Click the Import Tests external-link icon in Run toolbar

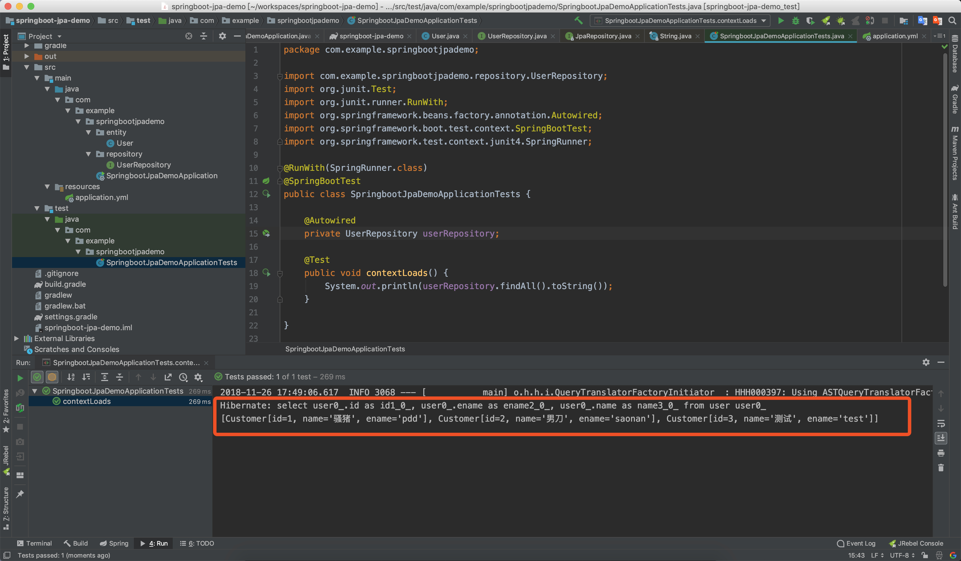168,377
